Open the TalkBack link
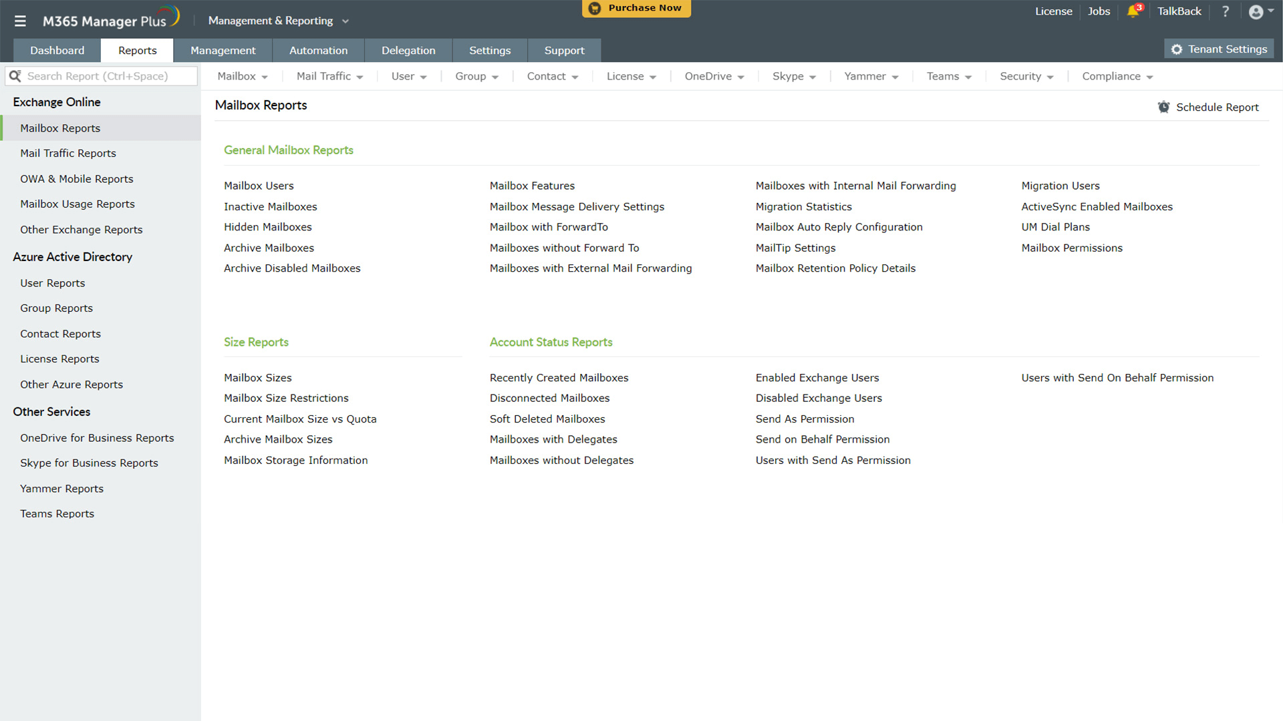The image size is (1283, 721). coord(1179,11)
